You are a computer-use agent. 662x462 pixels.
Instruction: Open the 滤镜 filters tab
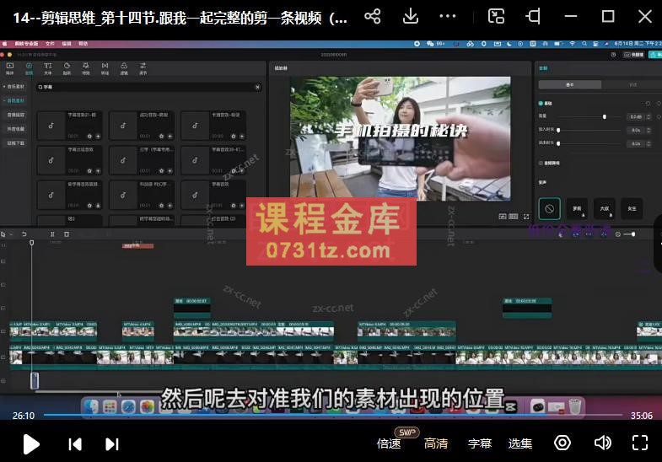pyautogui.click(x=124, y=68)
